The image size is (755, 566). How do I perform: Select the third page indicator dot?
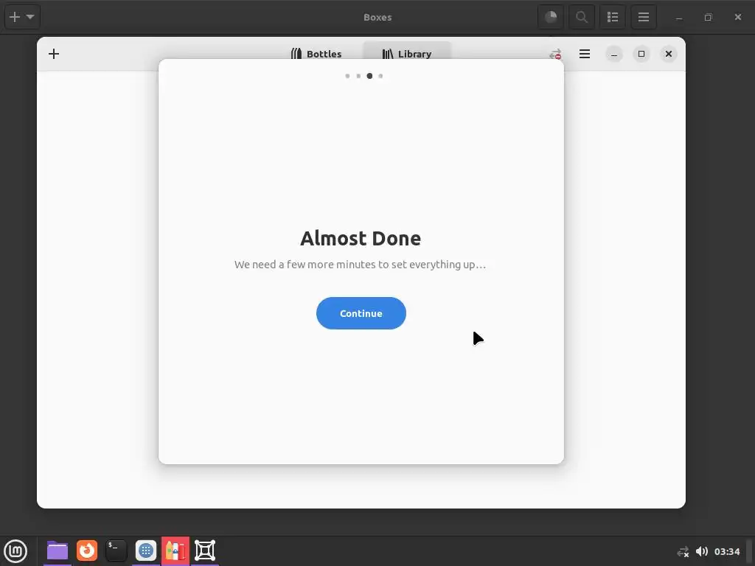369,76
